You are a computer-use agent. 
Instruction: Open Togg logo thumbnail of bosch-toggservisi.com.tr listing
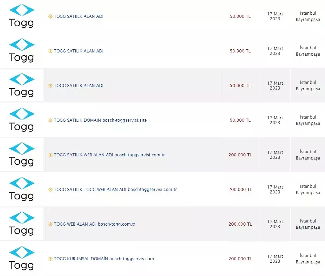22,154
